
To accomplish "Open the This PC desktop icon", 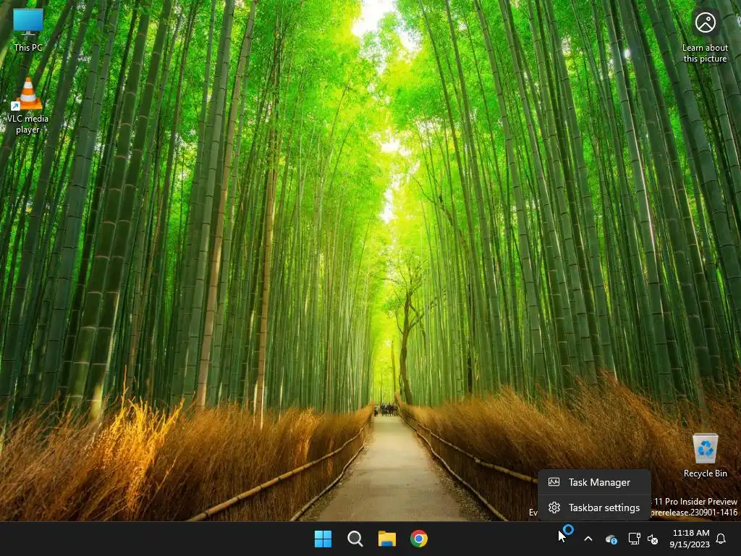I will click(28, 30).
